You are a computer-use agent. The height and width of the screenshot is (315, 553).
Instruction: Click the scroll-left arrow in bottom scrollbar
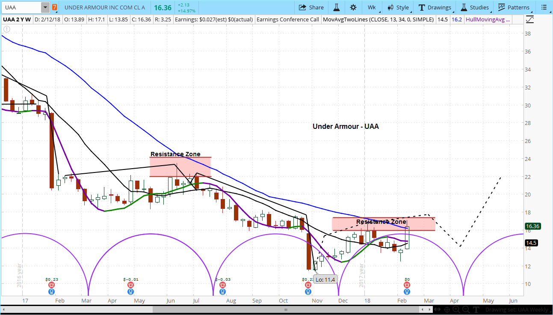point(3,309)
